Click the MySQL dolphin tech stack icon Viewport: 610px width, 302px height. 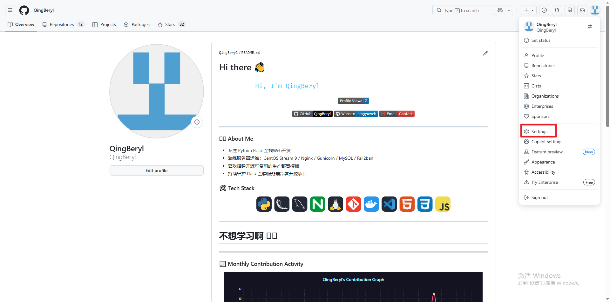pos(300,204)
